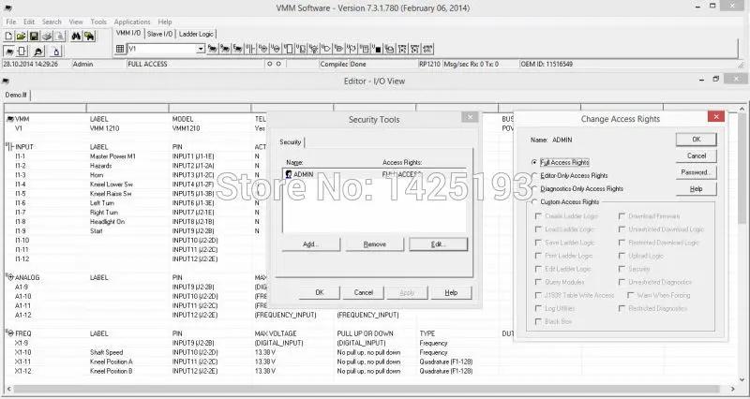Click the Print Preview toolbar icon
The width and height of the screenshot is (750, 399).
[x=59, y=37]
